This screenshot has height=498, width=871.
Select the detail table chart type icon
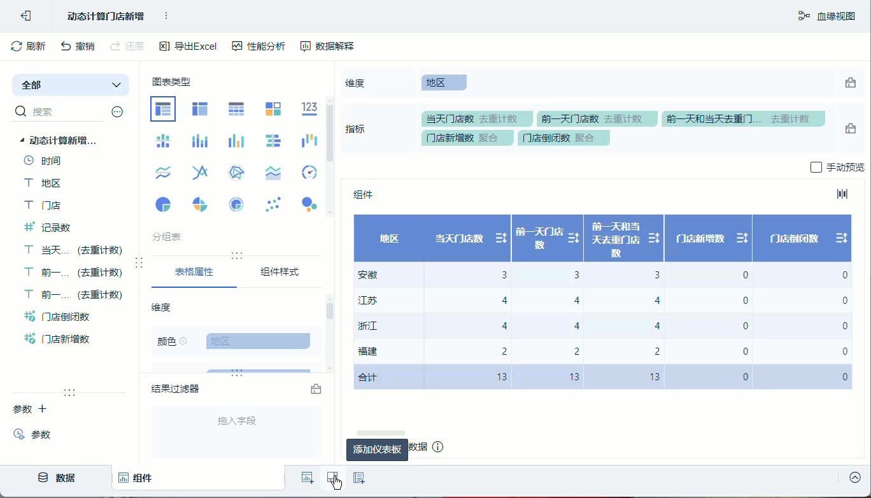[x=236, y=109]
